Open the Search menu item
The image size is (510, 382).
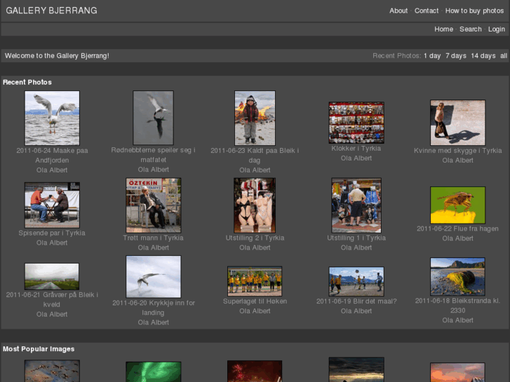click(470, 29)
